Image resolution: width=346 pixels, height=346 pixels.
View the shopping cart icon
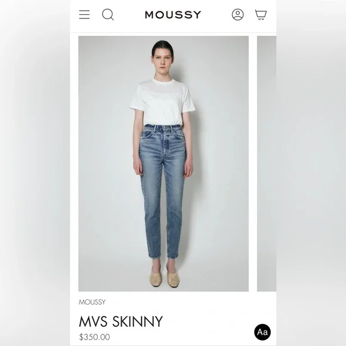[x=261, y=14]
